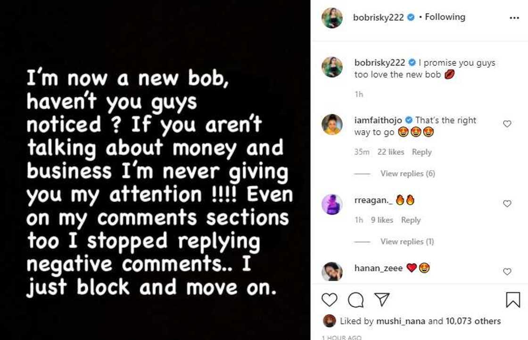Open the Following options for bobrisky222
The width and height of the screenshot is (528, 340).
coord(444,16)
